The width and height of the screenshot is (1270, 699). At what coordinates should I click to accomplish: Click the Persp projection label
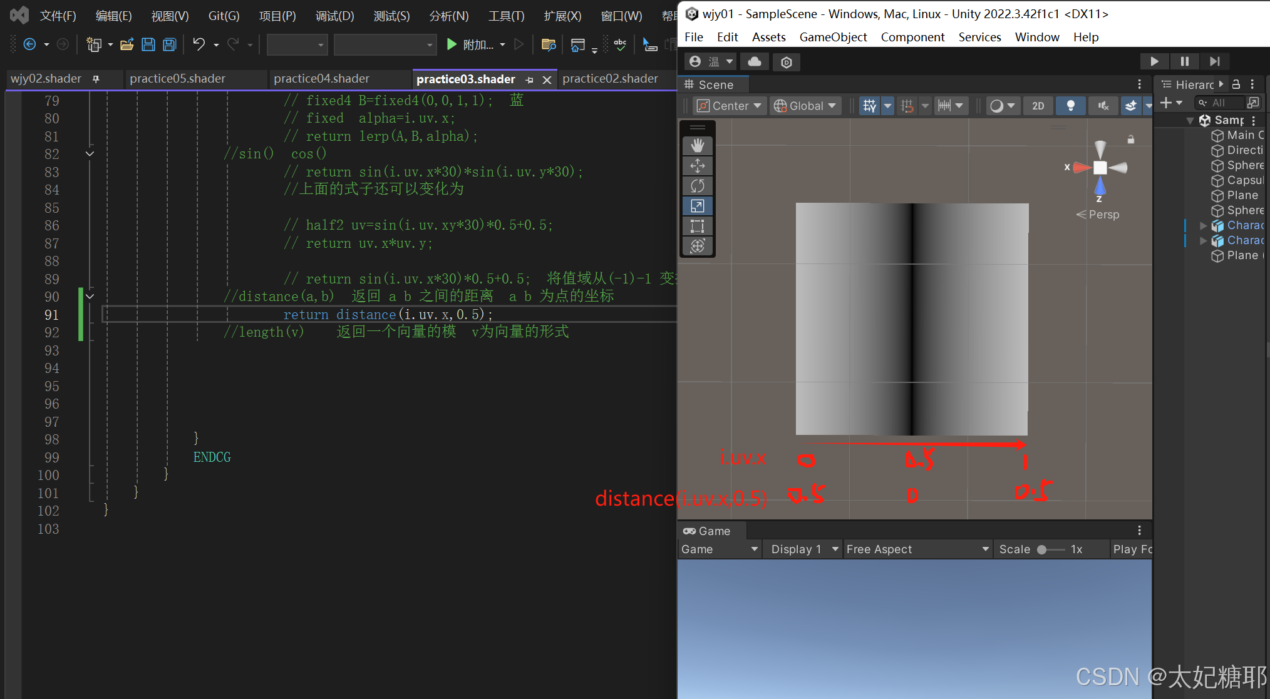tap(1103, 215)
